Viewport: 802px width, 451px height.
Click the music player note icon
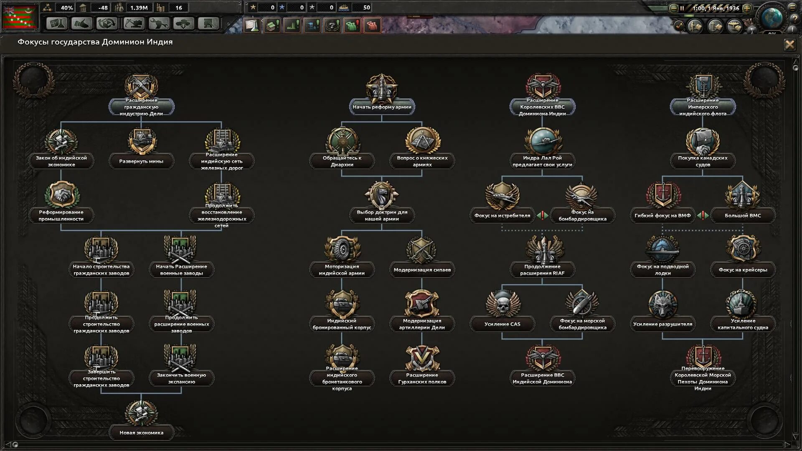click(678, 26)
